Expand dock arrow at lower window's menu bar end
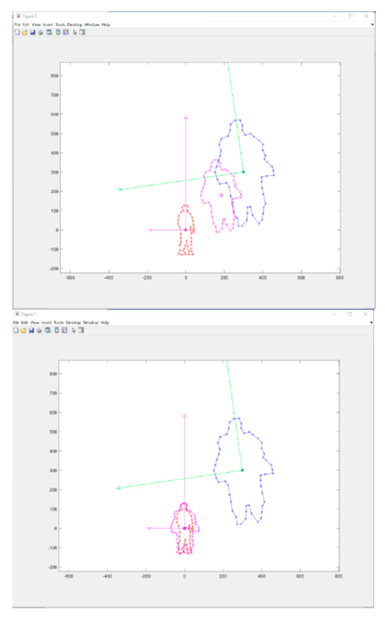385x618 pixels. 371,323
